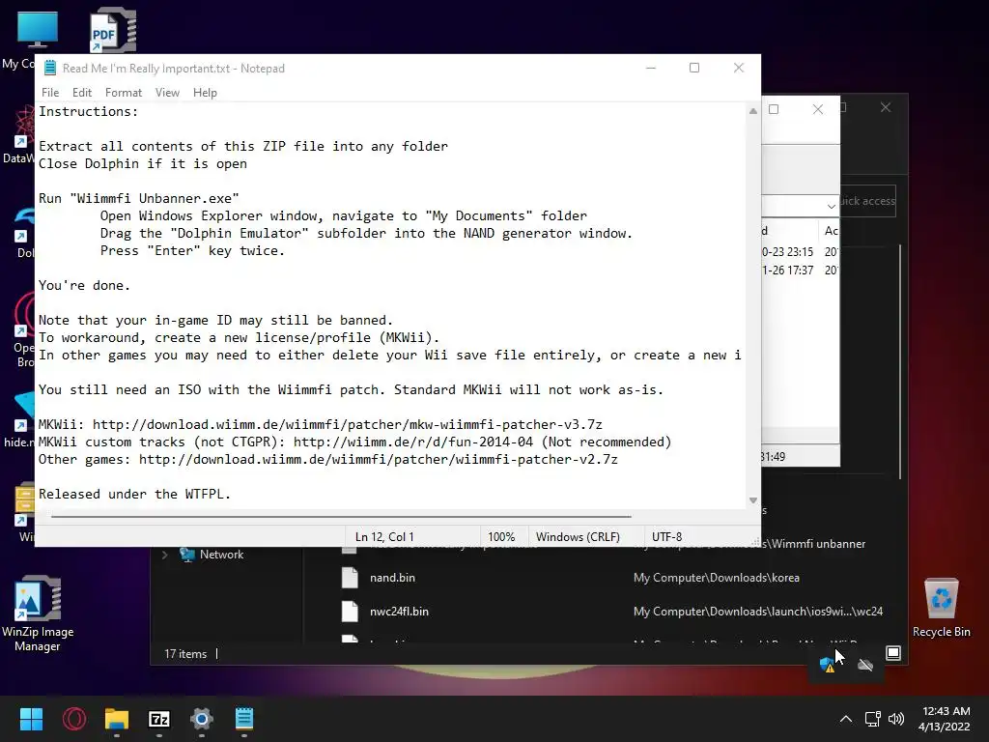Viewport: 989px width, 742px height.
Task: Click the UTF-8 encoding status entry
Action: 666,537
